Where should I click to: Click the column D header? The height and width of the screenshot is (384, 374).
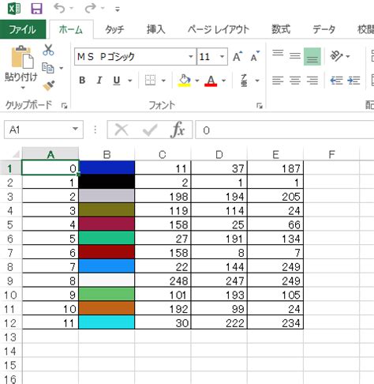click(219, 154)
